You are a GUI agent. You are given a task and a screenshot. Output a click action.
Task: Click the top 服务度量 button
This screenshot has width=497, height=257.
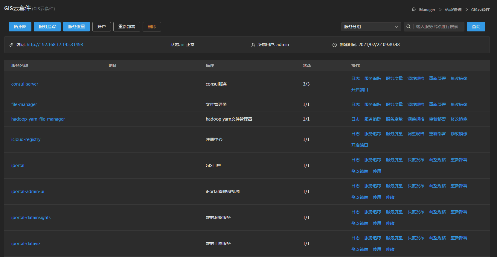click(x=77, y=27)
